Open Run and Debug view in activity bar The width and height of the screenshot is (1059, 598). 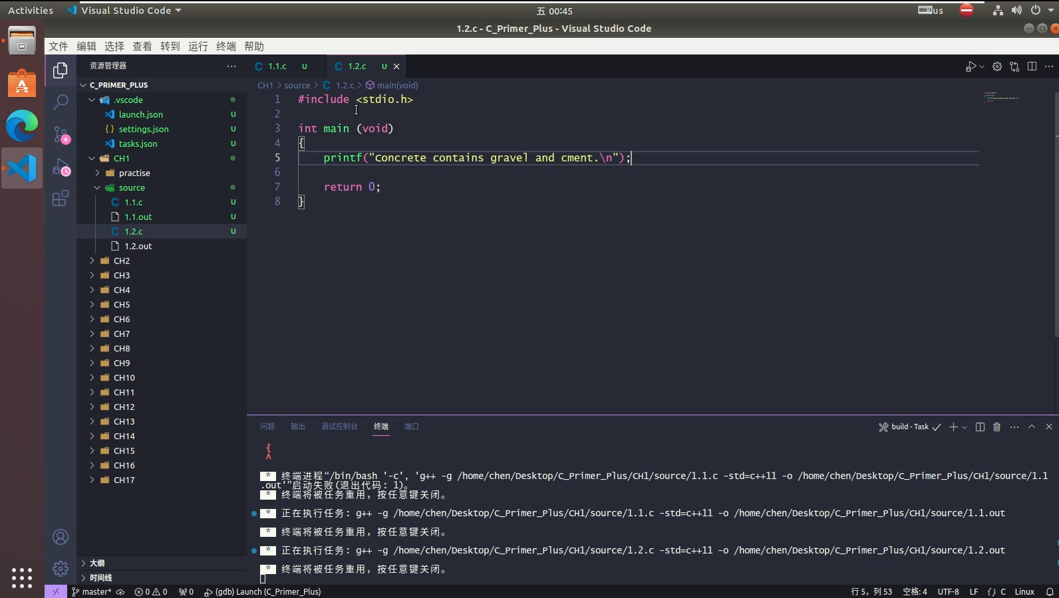pyautogui.click(x=61, y=167)
